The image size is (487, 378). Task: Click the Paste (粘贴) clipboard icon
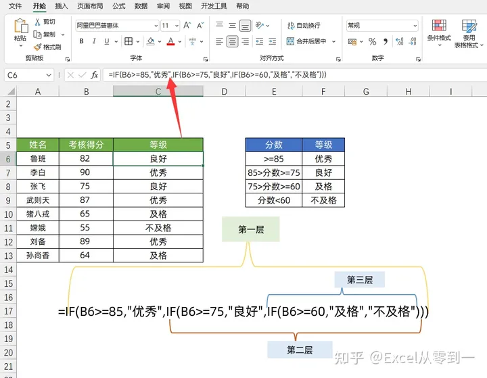(x=20, y=28)
